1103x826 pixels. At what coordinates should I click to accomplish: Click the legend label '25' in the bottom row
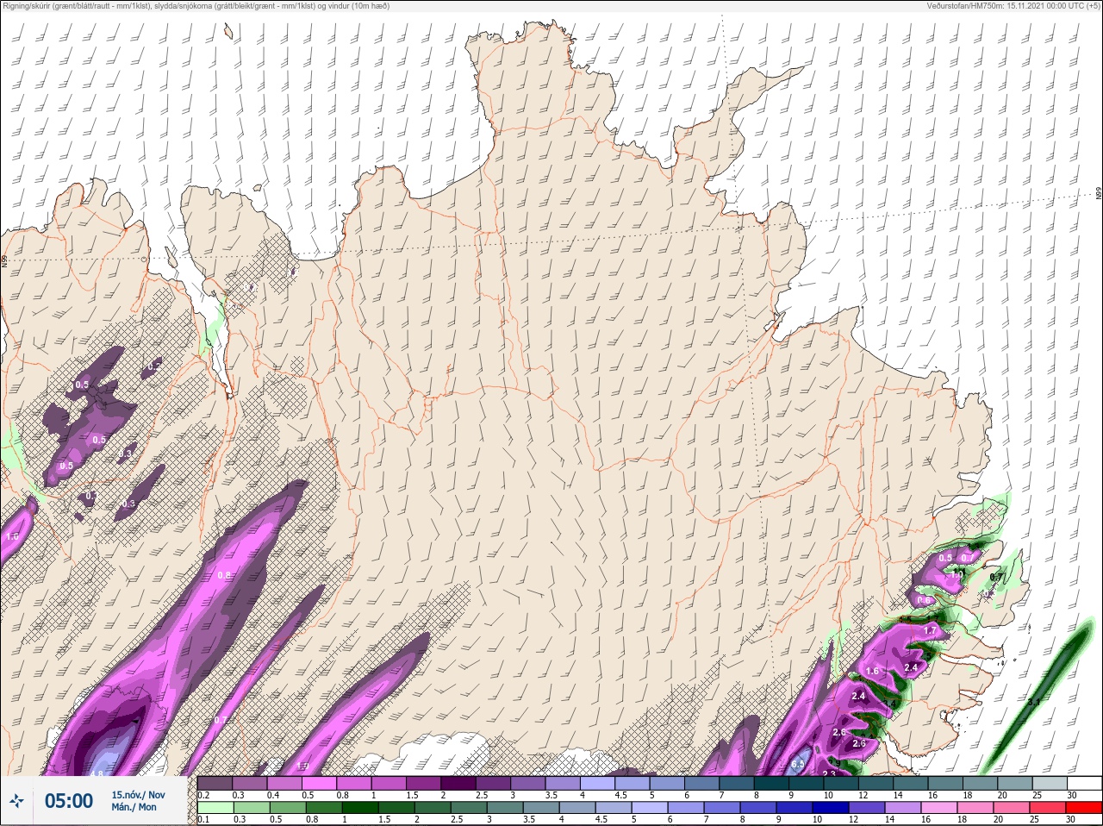(1036, 820)
